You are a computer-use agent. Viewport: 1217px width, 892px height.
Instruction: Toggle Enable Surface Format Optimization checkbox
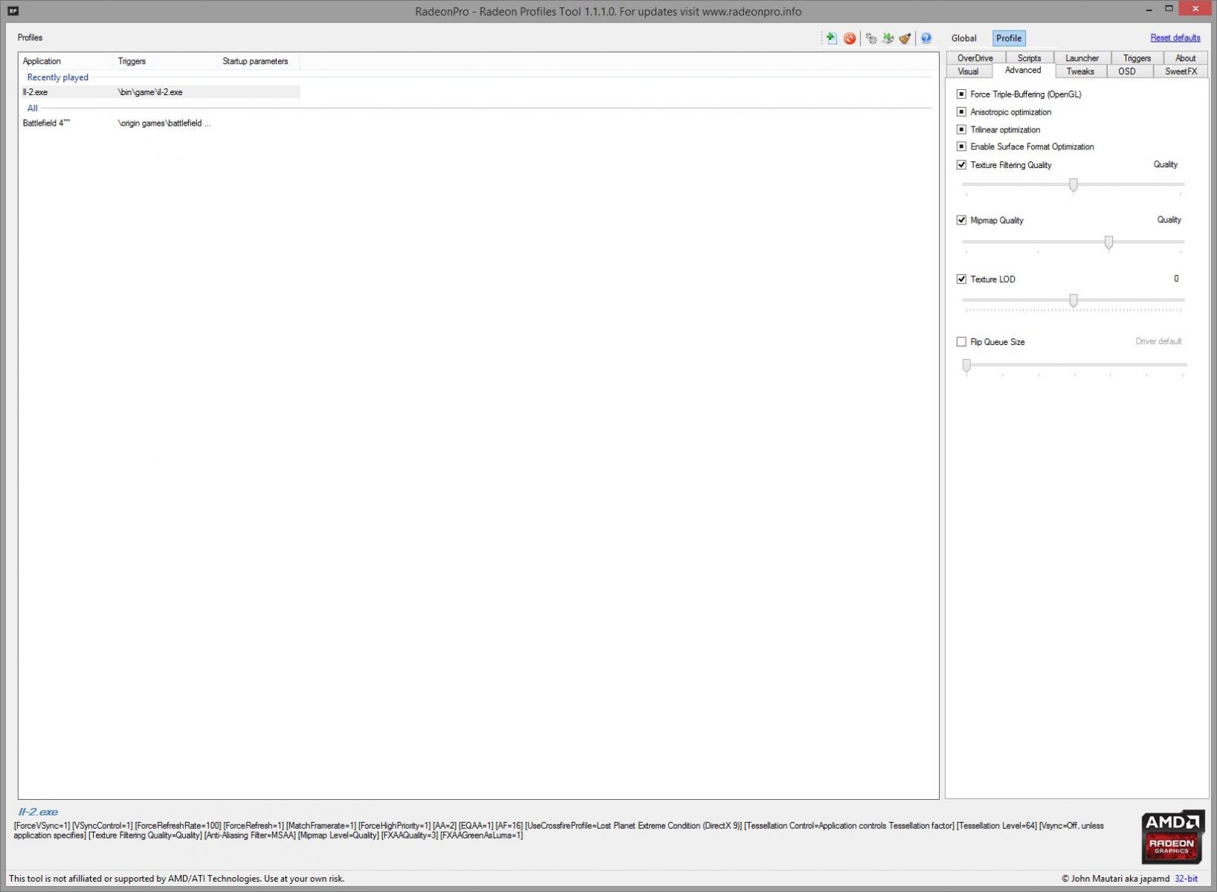tap(961, 146)
